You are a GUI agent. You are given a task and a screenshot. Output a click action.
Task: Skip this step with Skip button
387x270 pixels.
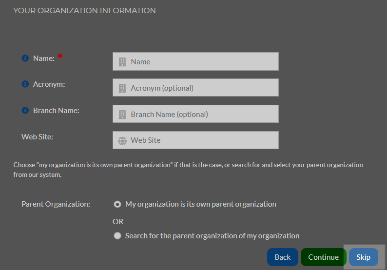pos(363,257)
